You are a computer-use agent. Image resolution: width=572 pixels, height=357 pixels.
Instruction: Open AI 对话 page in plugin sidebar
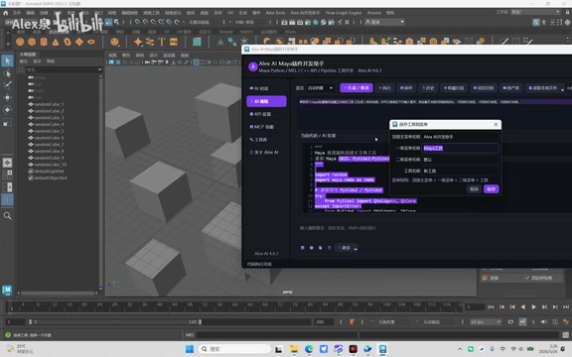(x=266, y=88)
